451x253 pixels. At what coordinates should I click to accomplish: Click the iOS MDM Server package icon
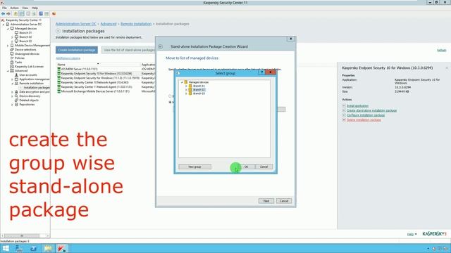tap(59, 69)
